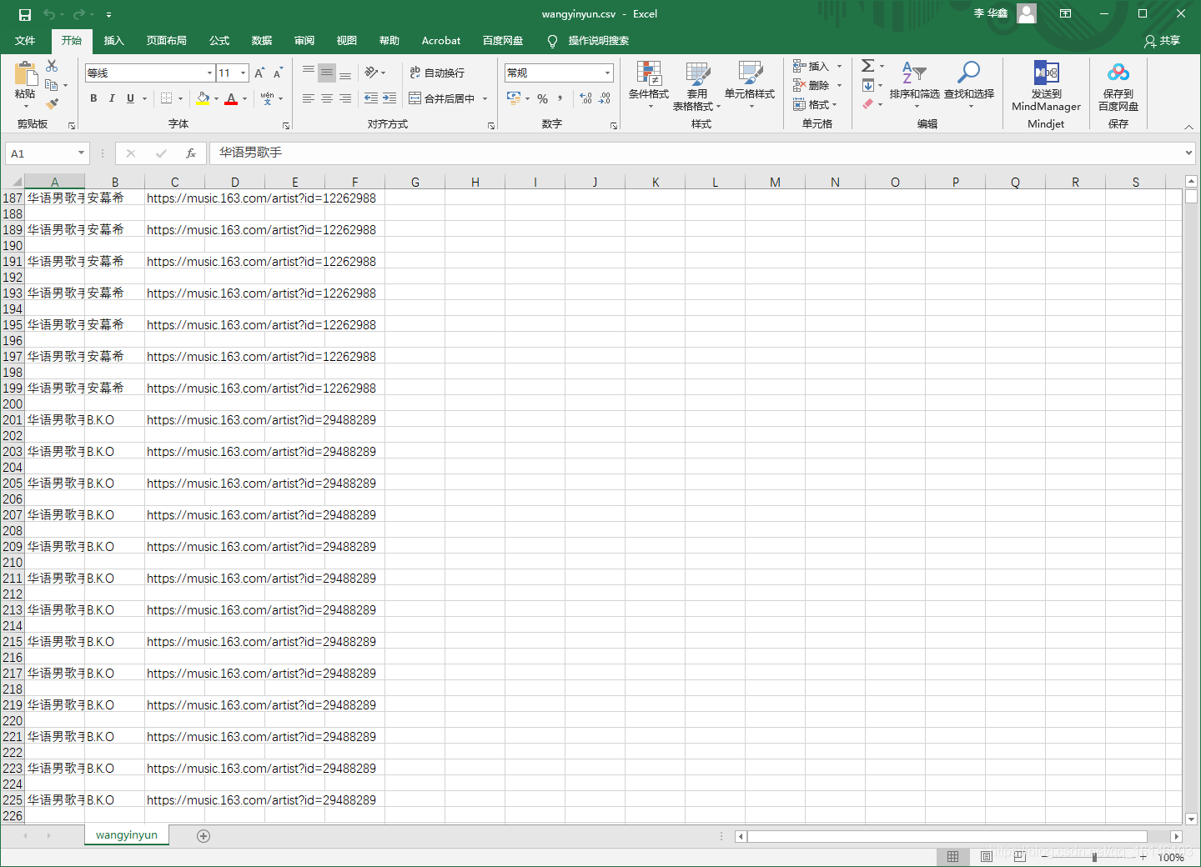Click increase decimal places icon
The image size is (1201, 867).
pyautogui.click(x=586, y=98)
